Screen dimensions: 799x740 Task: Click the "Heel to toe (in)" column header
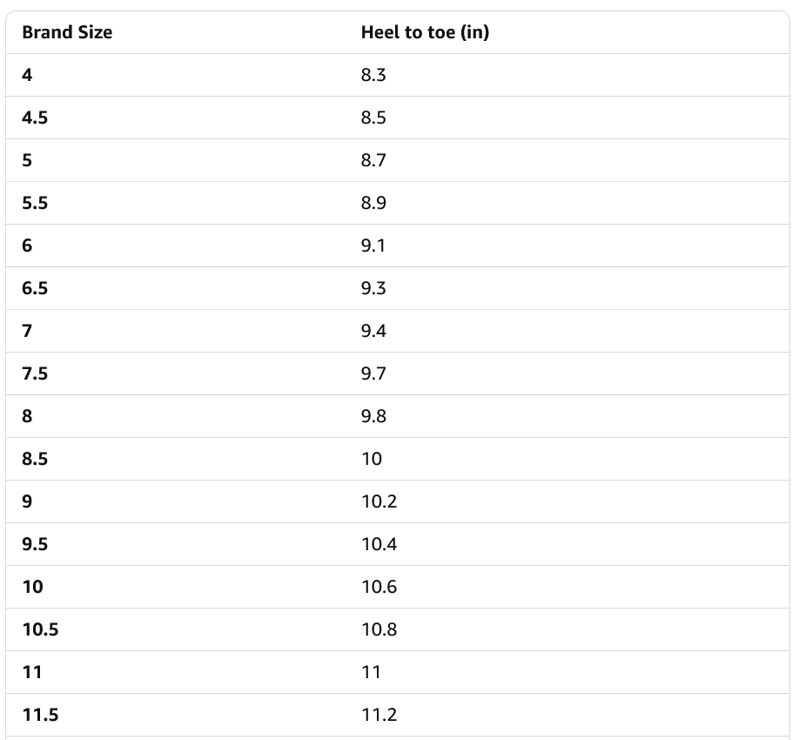pos(425,33)
